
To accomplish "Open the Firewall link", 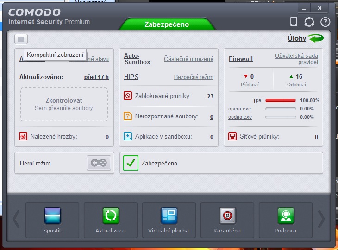I will point(241,59).
